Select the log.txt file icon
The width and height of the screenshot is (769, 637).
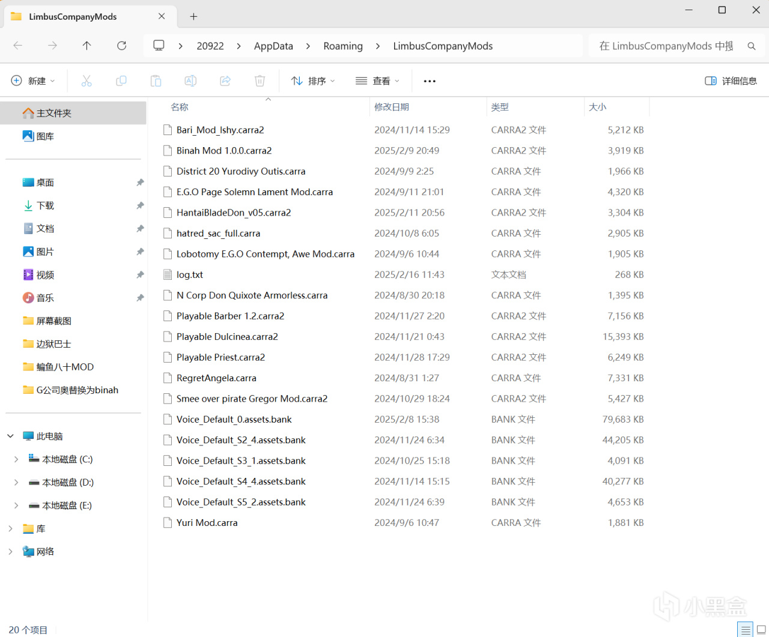[x=168, y=274]
